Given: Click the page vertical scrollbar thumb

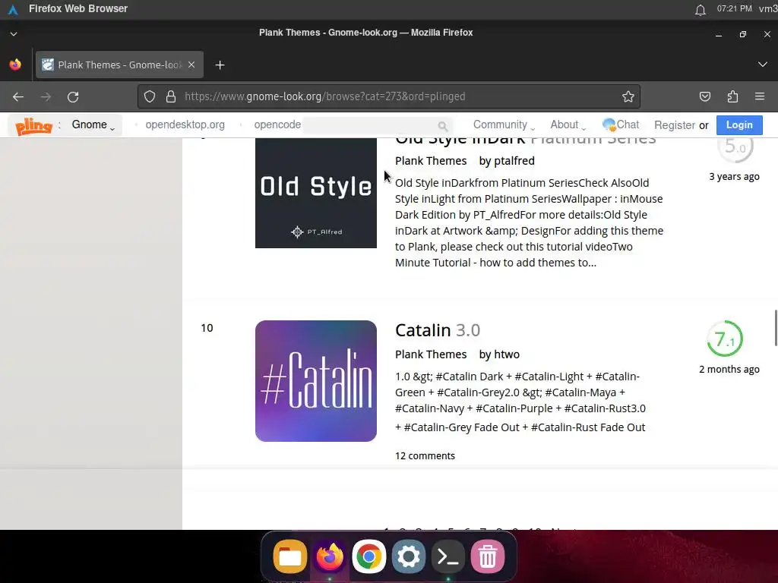Looking at the screenshot, I should click(776, 328).
